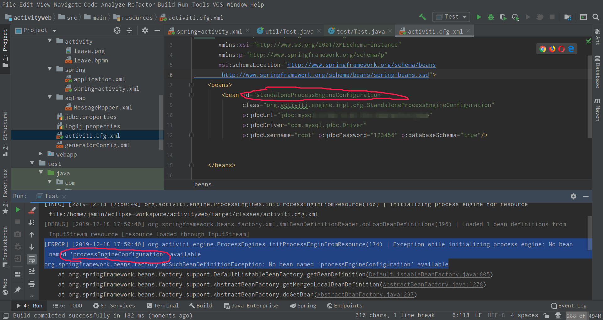The image size is (603, 320).
Task: Select jdbc.properties in project tree
Action: (x=91, y=117)
